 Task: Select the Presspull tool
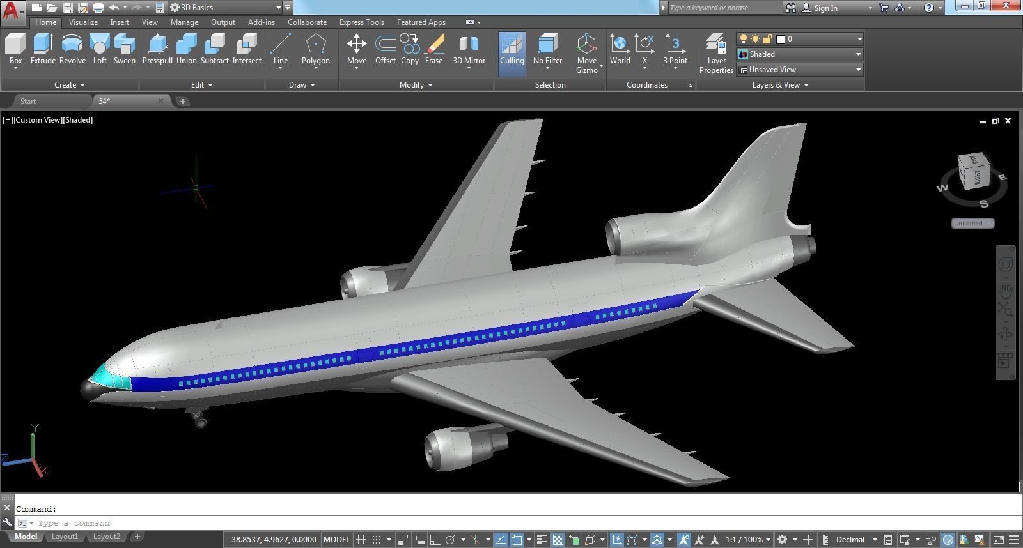tap(157, 50)
